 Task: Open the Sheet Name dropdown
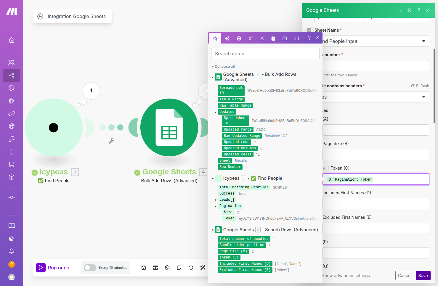(x=376, y=41)
